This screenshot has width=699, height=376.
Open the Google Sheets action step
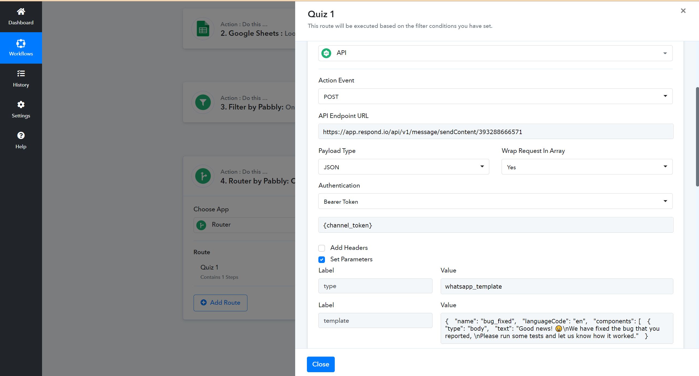[x=239, y=29]
